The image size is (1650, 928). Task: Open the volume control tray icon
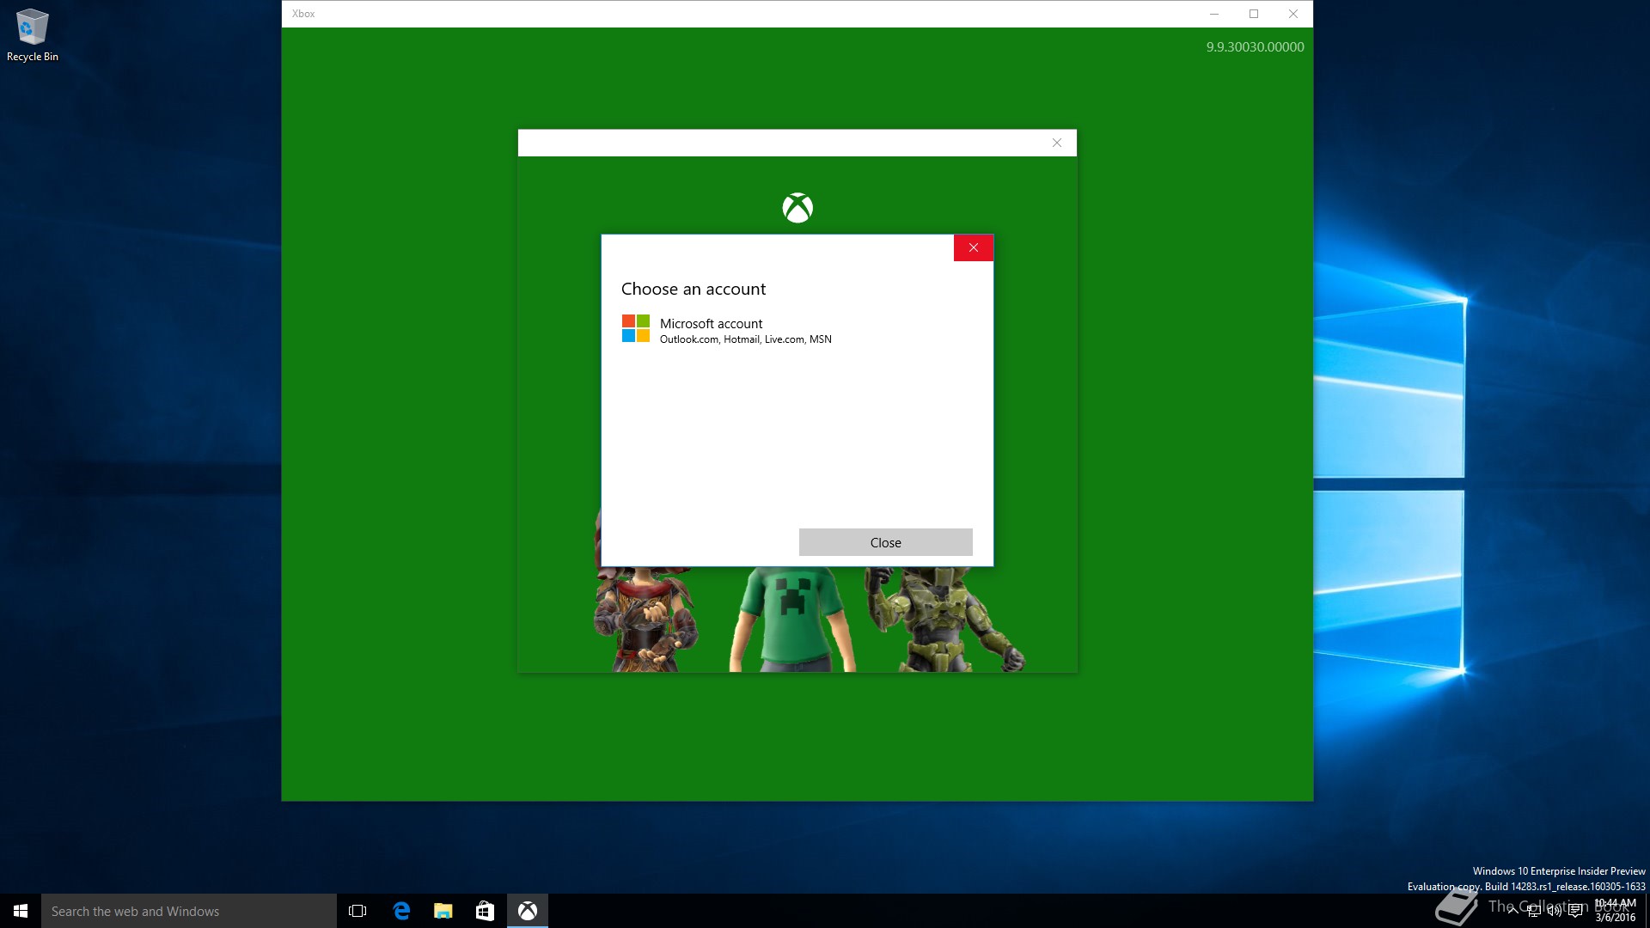[1555, 911]
